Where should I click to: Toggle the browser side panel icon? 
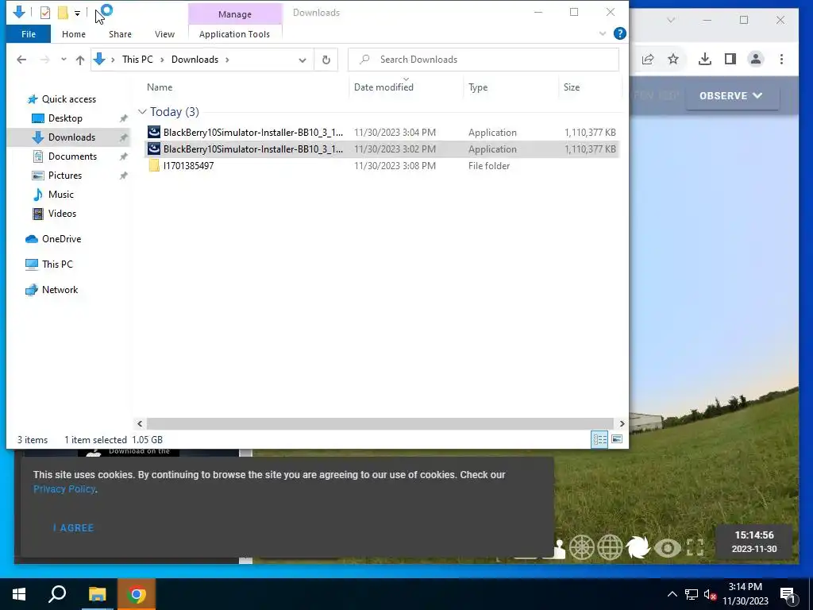(730, 59)
